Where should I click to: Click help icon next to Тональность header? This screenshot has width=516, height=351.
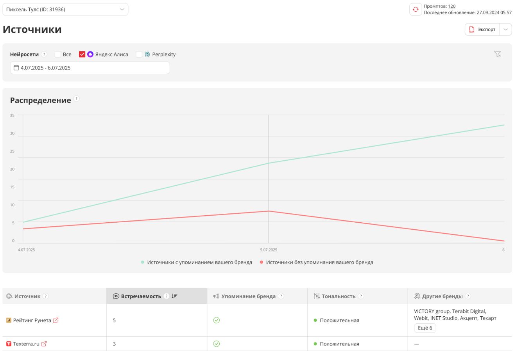point(361,296)
